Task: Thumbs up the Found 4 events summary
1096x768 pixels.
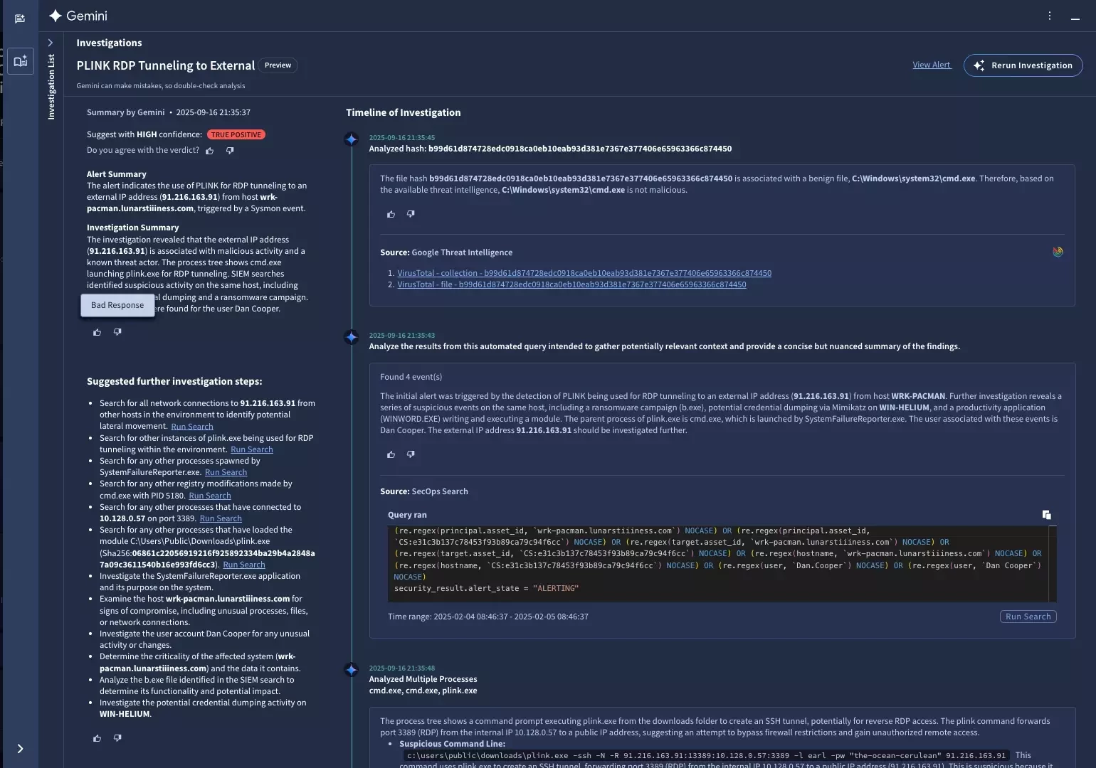Action: [x=391, y=454]
